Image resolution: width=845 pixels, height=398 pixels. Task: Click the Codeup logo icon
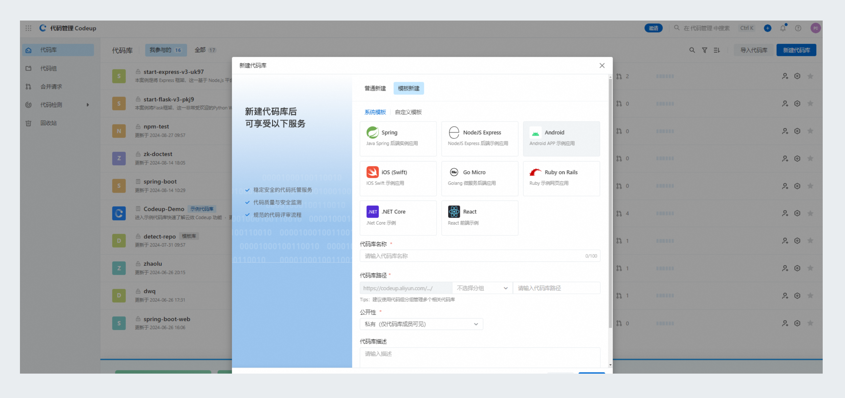(43, 28)
